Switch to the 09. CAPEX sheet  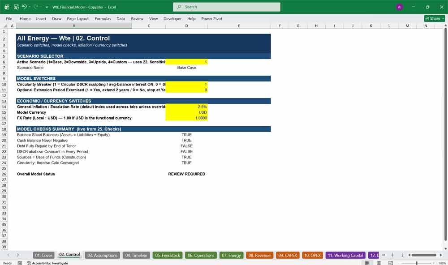coord(288,255)
